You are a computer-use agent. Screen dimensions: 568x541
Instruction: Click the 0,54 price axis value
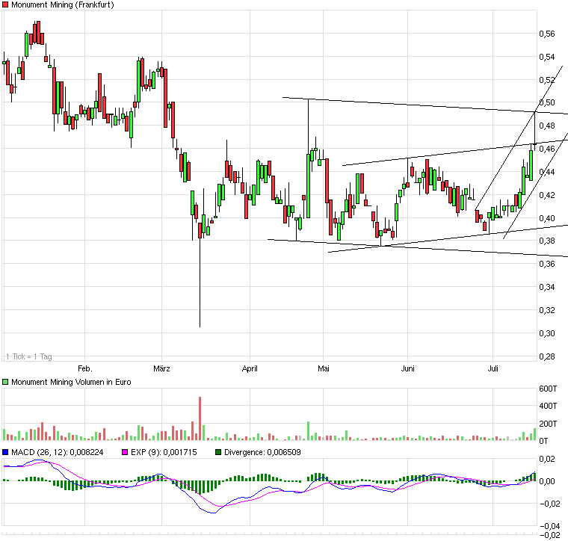tap(547, 57)
